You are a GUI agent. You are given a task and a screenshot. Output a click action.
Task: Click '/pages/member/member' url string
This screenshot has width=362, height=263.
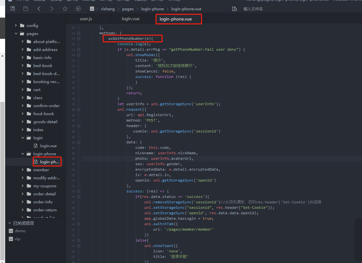189,230
